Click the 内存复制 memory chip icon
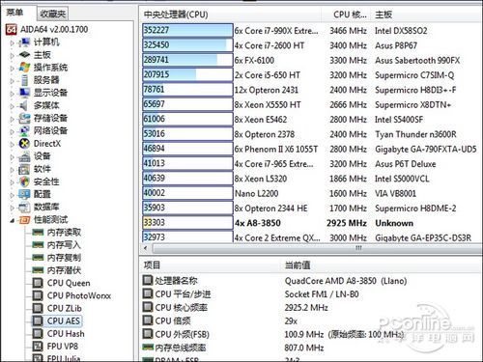Image resolution: width=483 pixels, height=362 pixels. point(38,258)
